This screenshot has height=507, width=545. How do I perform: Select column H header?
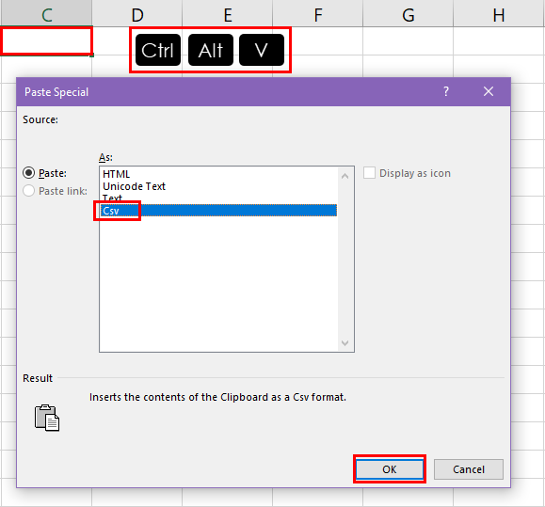tap(499, 14)
